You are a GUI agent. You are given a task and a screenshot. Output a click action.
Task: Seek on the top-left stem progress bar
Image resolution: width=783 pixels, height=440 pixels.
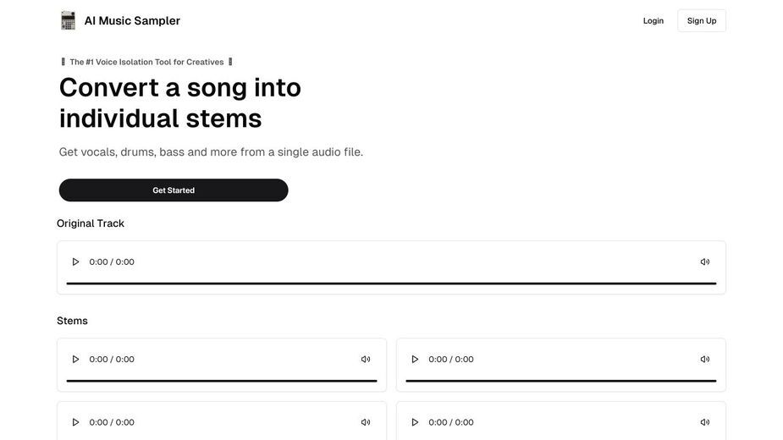222,381
